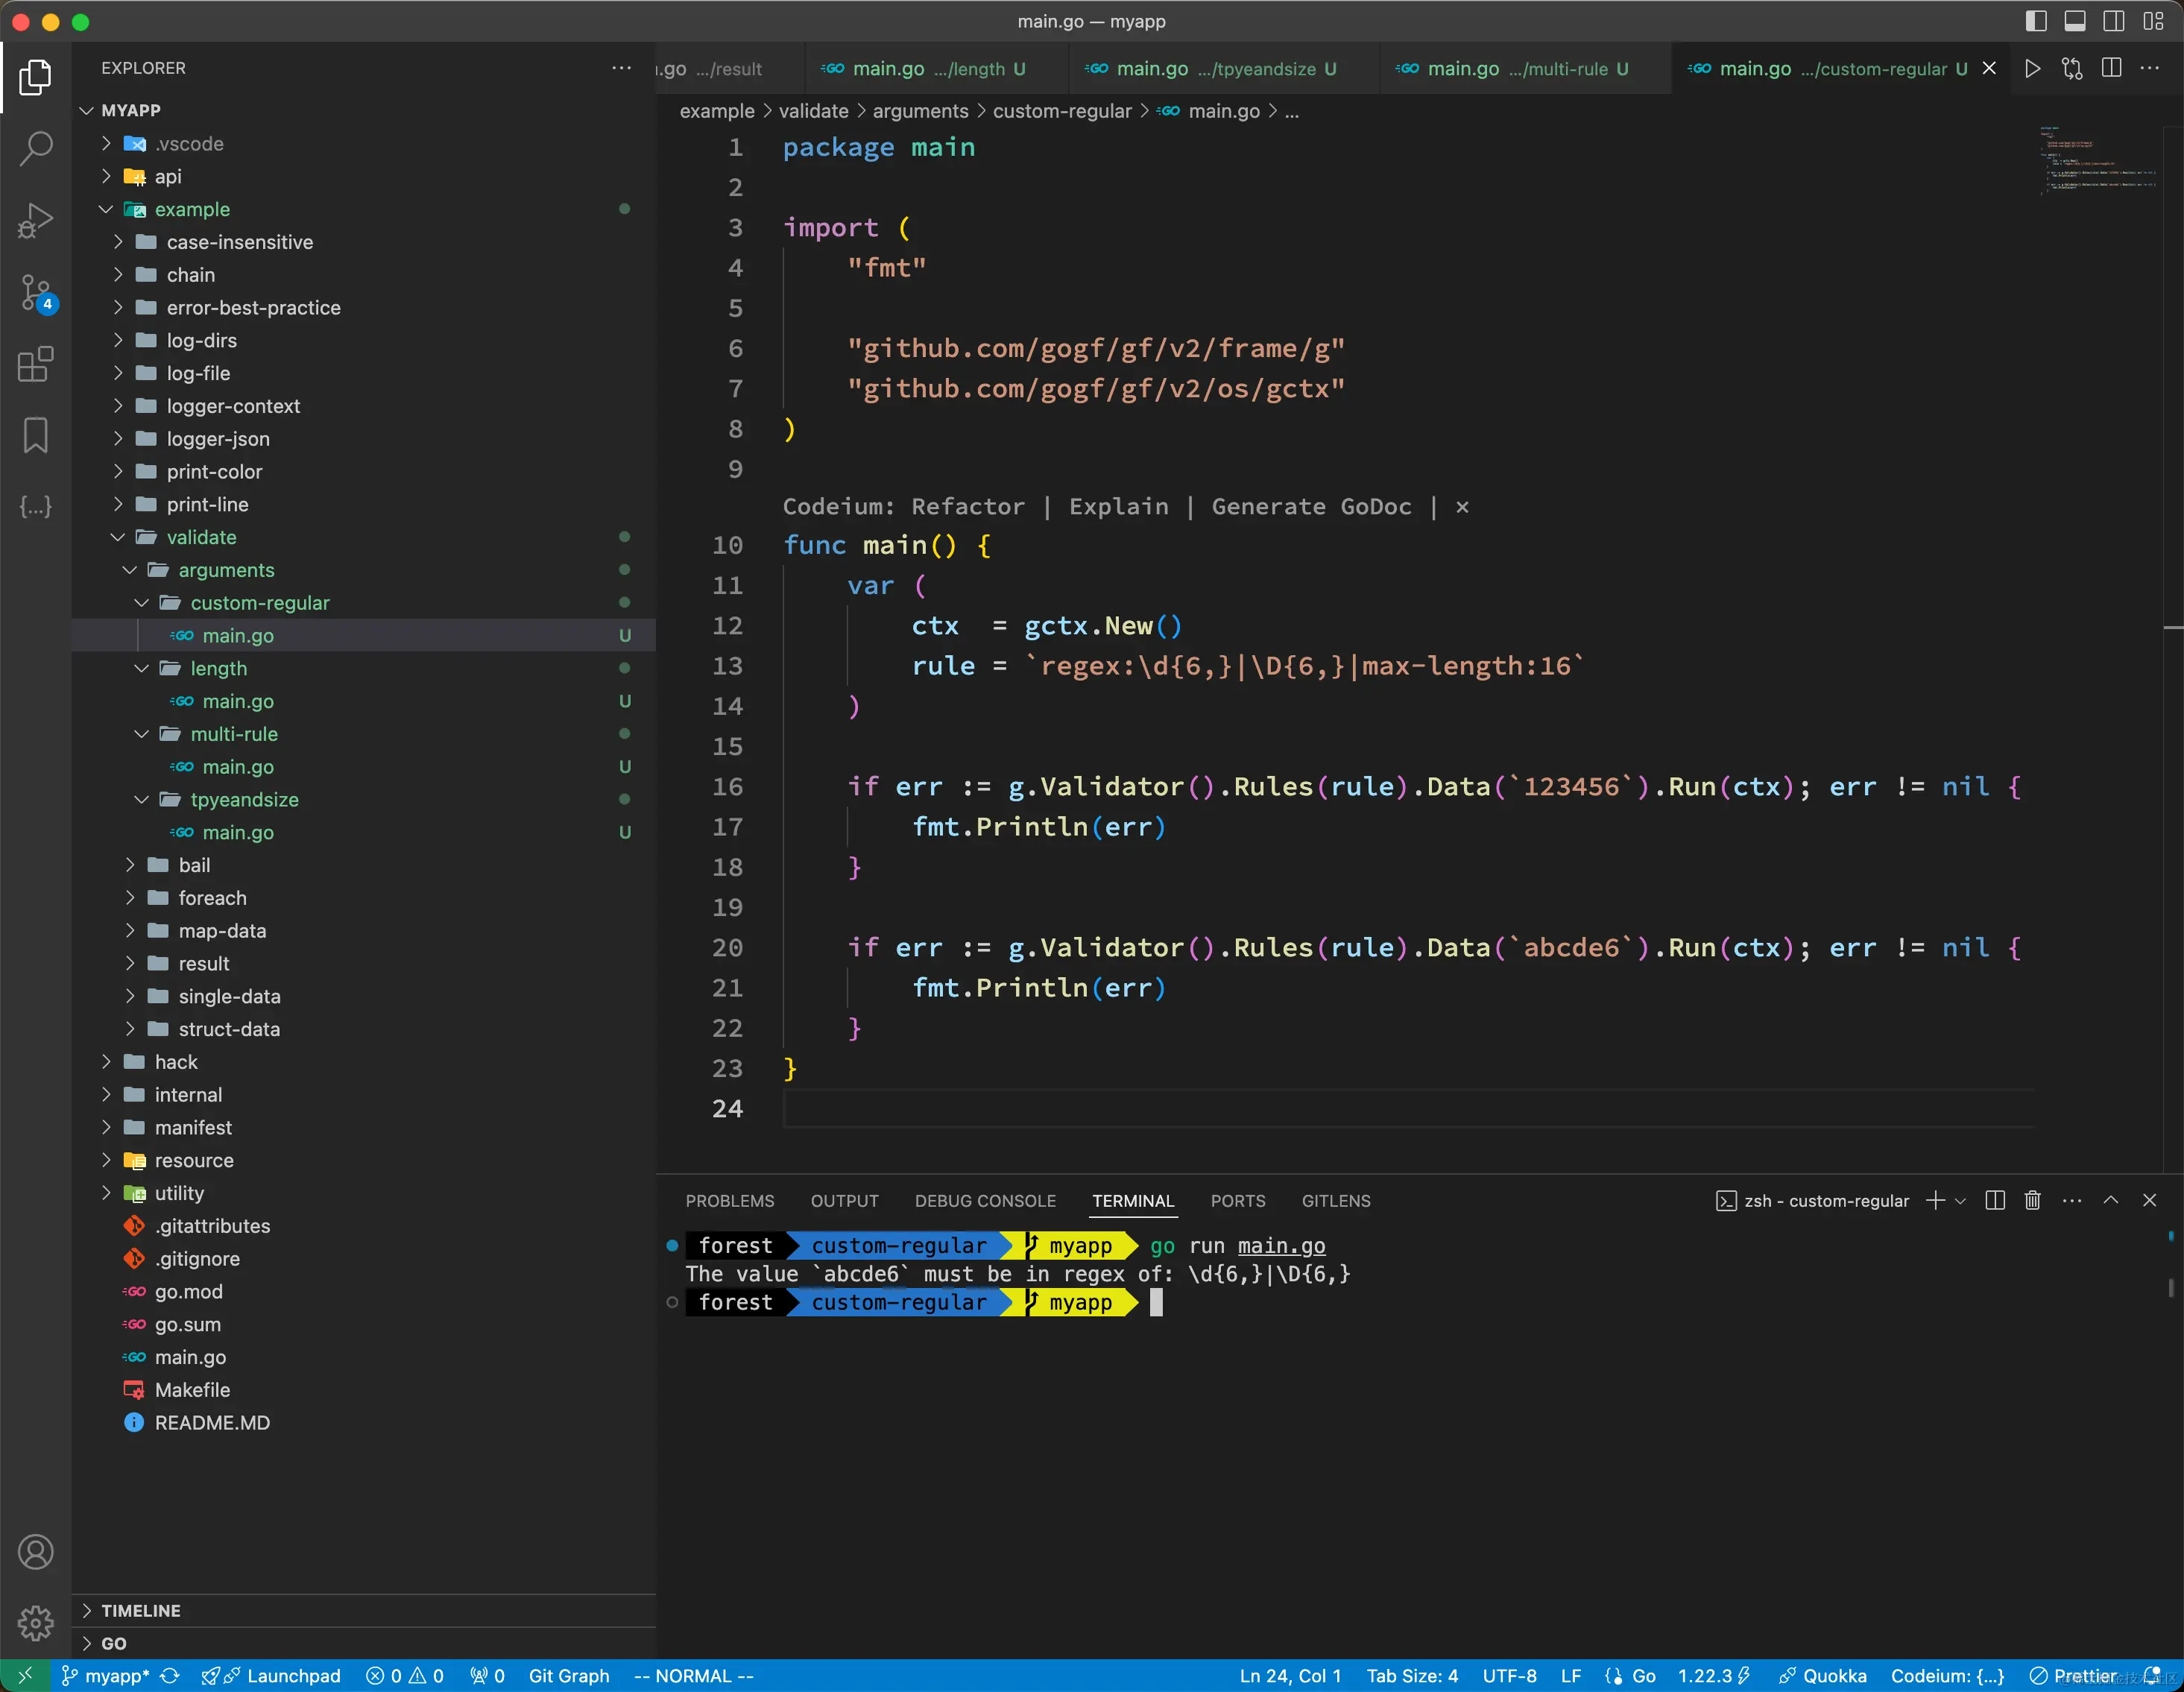Expand the .vscode folder
This screenshot has width=2184, height=1692.
pos(106,144)
